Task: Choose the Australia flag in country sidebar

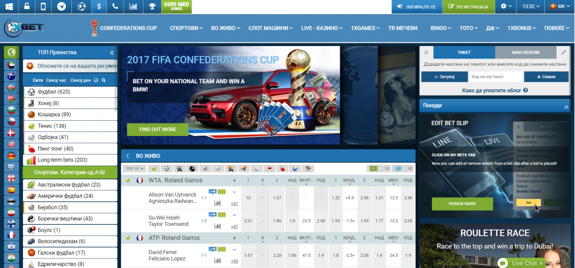Action: pyautogui.click(x=11, y=76)
